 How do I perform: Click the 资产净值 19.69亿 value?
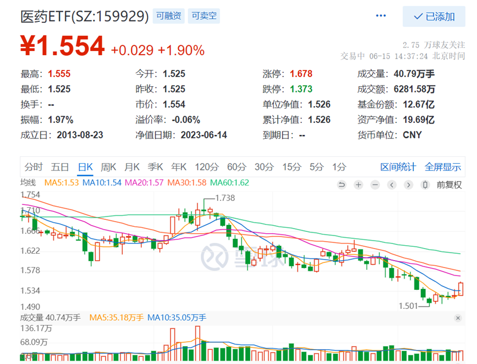(x=418, y=119)
